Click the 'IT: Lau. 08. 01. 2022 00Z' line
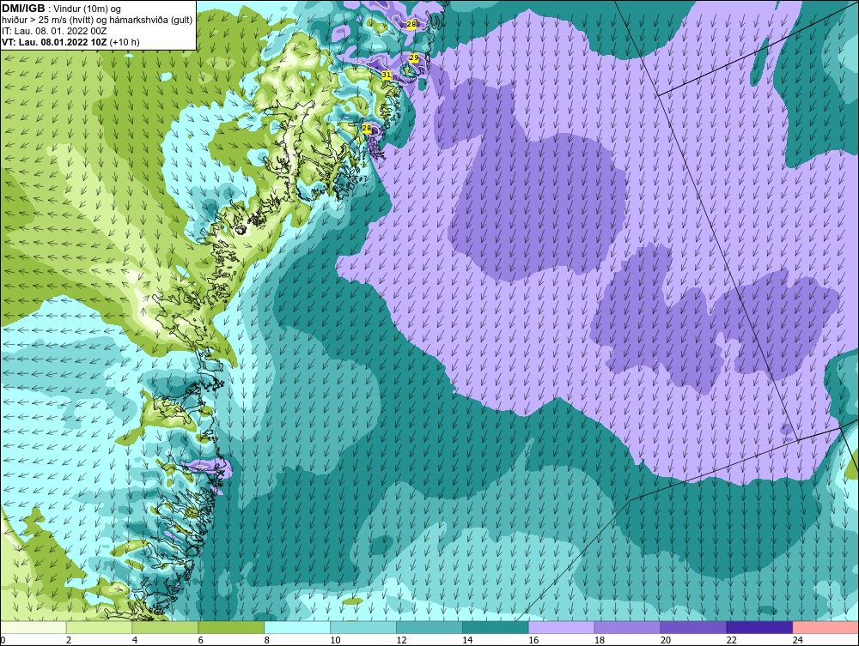Image resolution: width=859 pixels, height=646 pixels. pos(53,31)
